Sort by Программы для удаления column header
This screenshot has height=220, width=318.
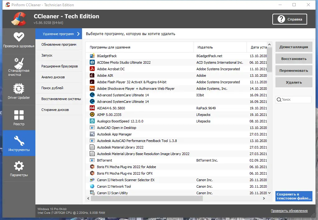[x=110, y=47]
